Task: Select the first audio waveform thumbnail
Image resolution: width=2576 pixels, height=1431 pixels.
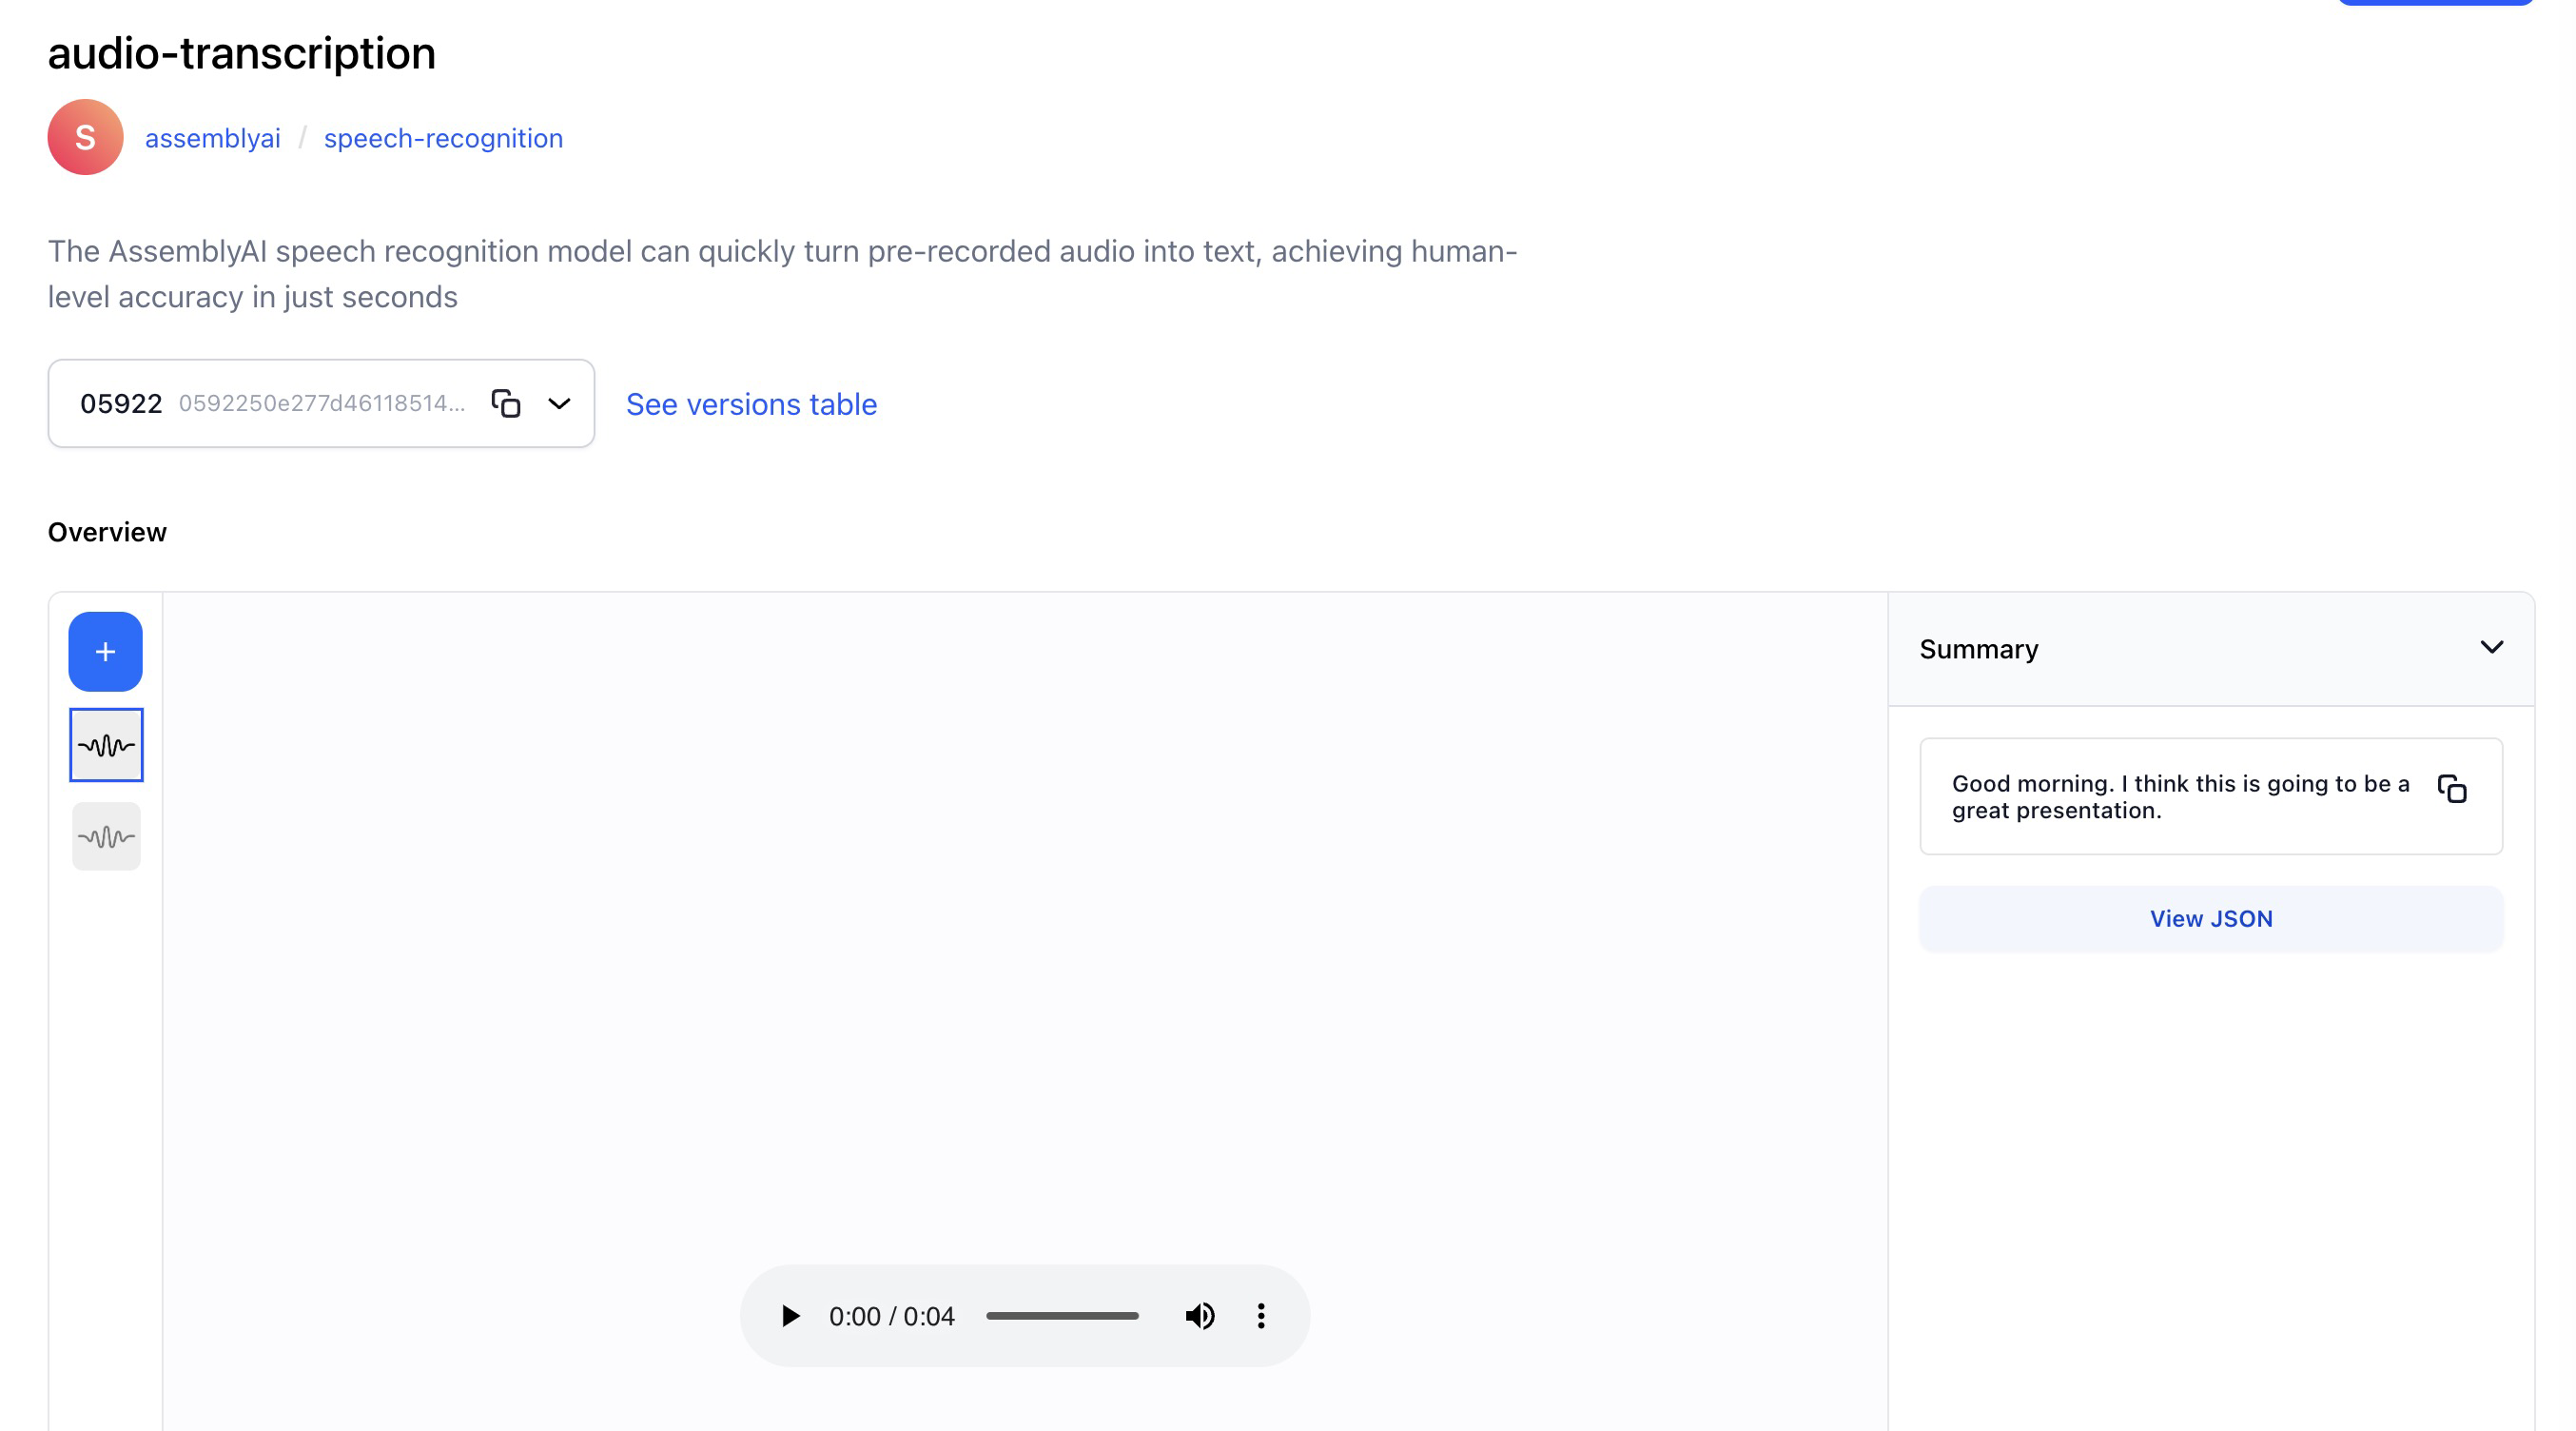Action: coord(106,745)
